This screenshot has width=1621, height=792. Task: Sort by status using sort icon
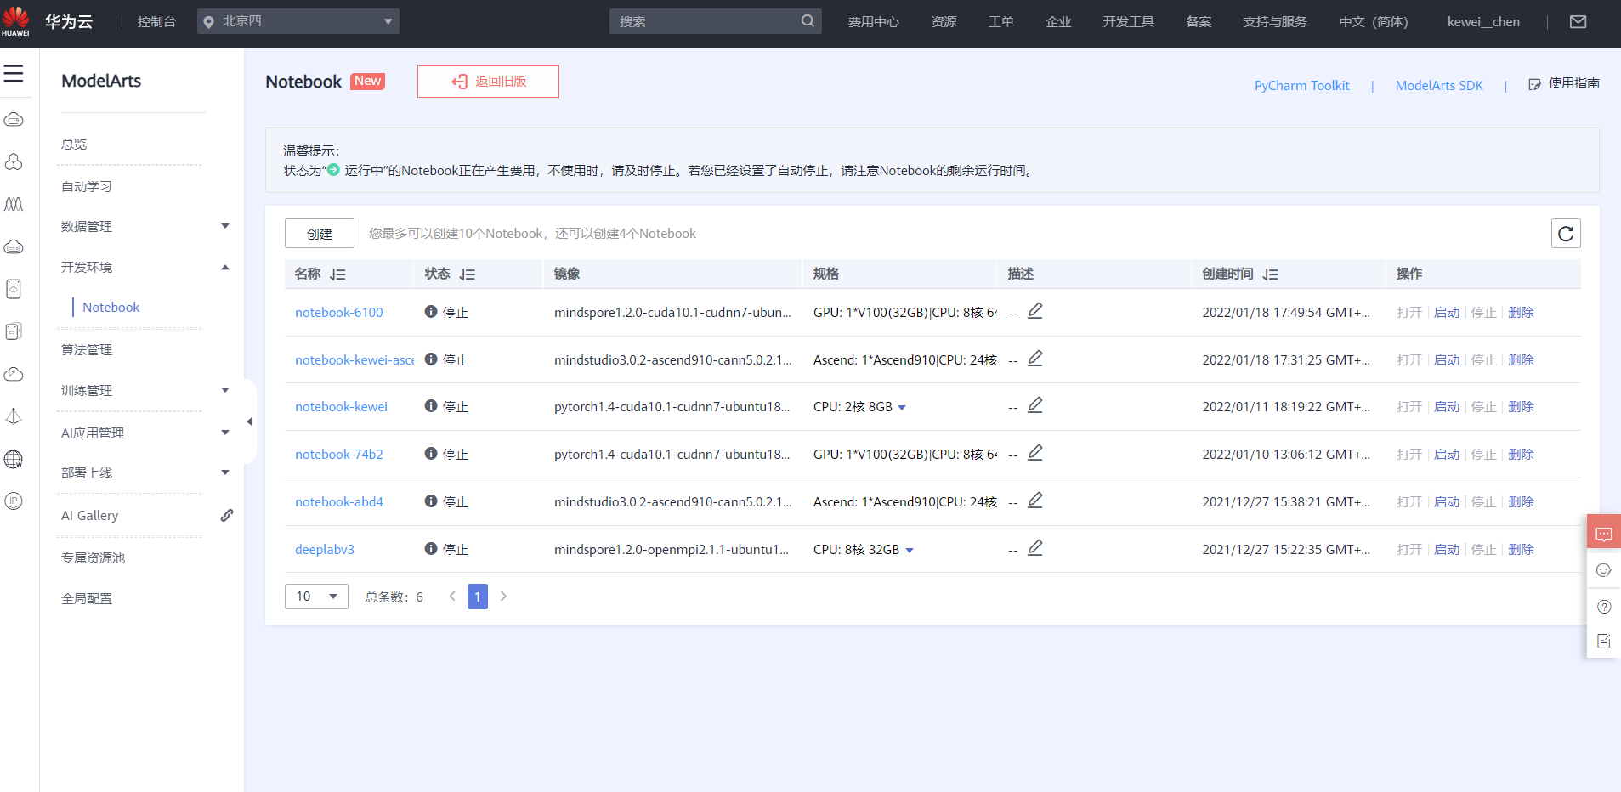pyautogui.click(x=468, y=274)
